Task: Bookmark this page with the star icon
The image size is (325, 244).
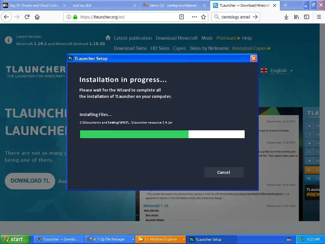Action: (x=203, y=17)
